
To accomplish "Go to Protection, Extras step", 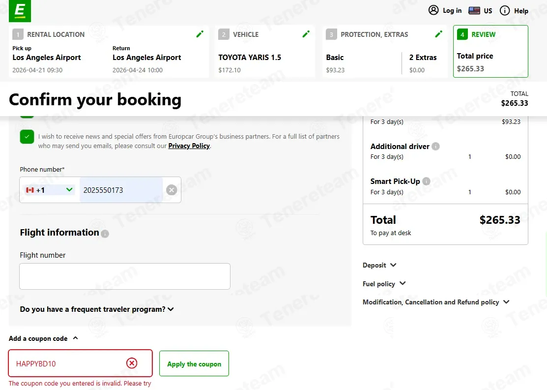I will [x=384, y=51].
